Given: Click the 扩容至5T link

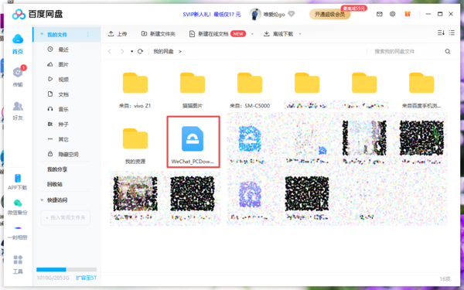Looking at the screenshot, I should pos(86,278).
